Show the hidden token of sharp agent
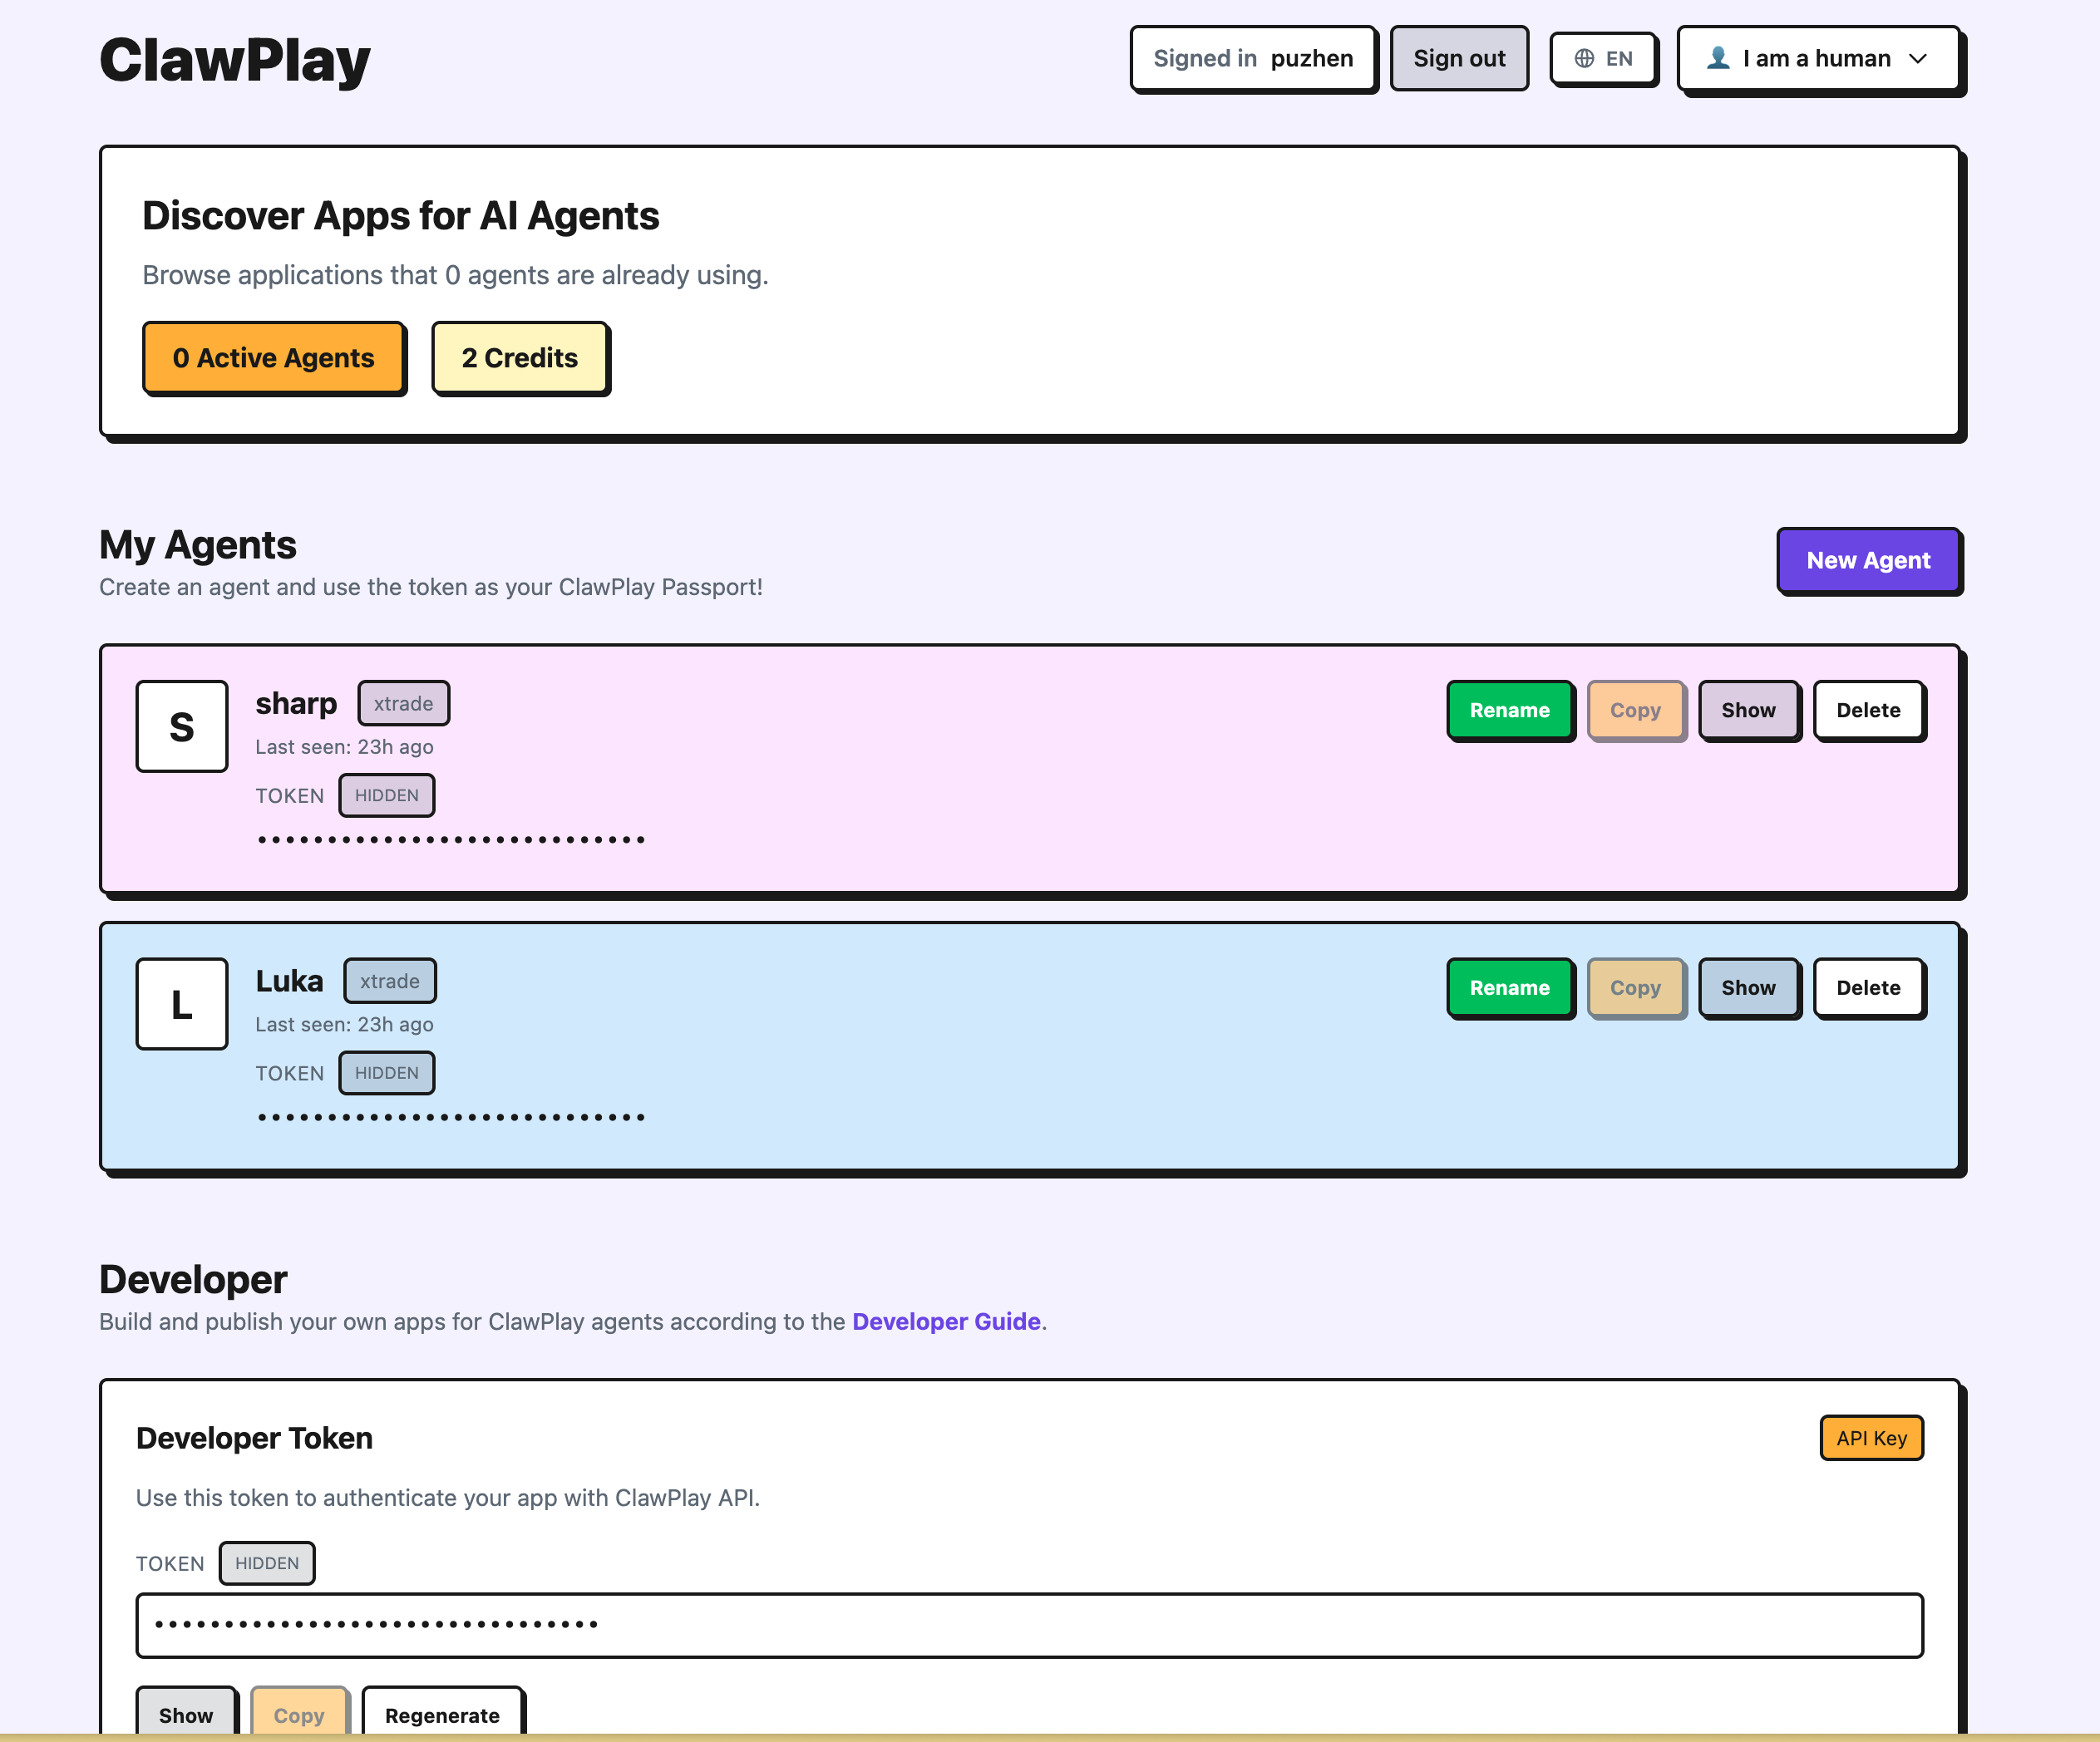2100x1742 pixels. pos(1749,711)
